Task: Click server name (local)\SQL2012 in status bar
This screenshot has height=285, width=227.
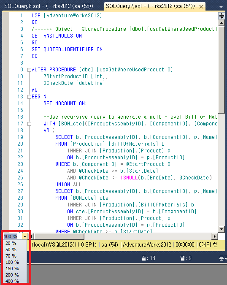Action: (64, 244)
